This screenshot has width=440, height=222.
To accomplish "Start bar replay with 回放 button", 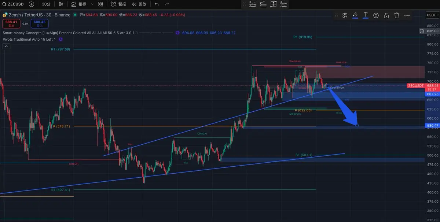I will [139, 4].
